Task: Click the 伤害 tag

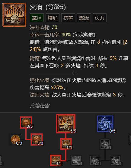Action: 68,18
